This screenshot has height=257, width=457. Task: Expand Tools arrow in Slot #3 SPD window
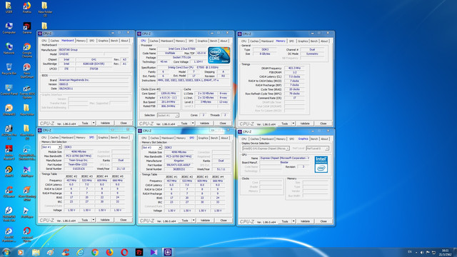pos(194,221)
